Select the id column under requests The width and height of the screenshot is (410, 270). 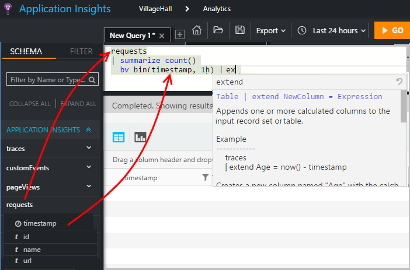pyautogui.click(x=26, y=237)
